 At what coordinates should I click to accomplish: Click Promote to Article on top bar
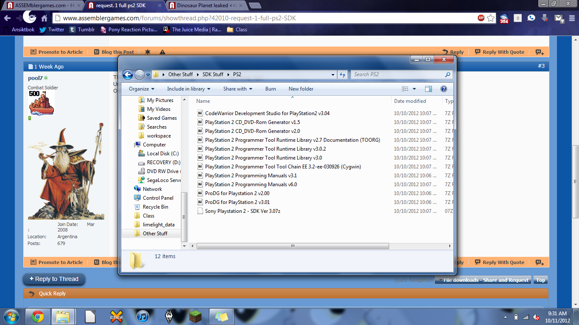tap(56, 52)
